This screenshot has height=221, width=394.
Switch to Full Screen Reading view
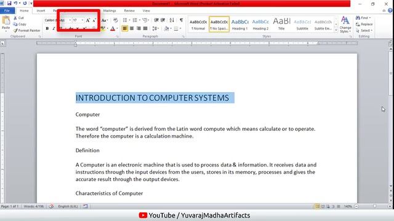point(323,206)
